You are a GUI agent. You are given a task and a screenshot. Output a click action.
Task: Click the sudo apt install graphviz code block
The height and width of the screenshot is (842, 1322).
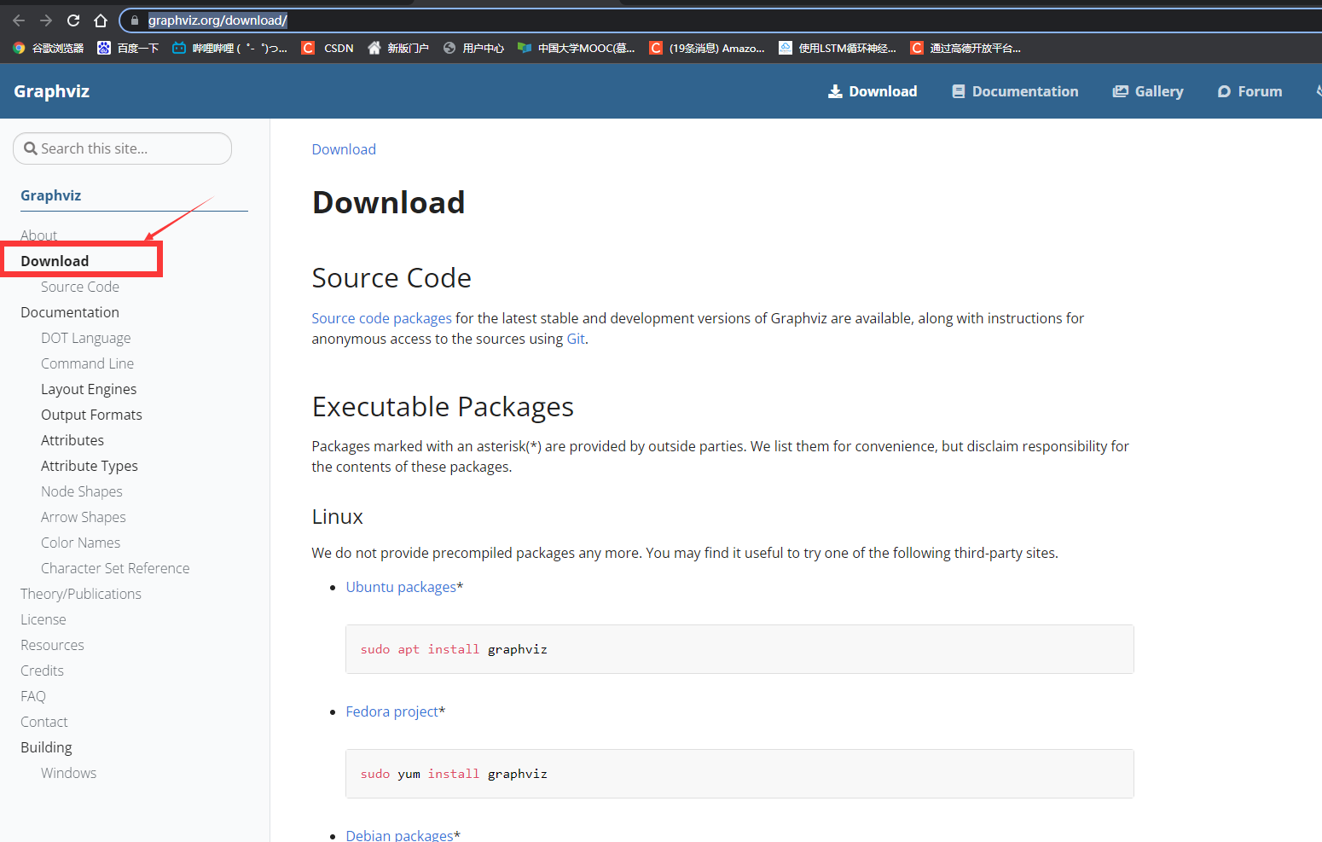[739, 649]
